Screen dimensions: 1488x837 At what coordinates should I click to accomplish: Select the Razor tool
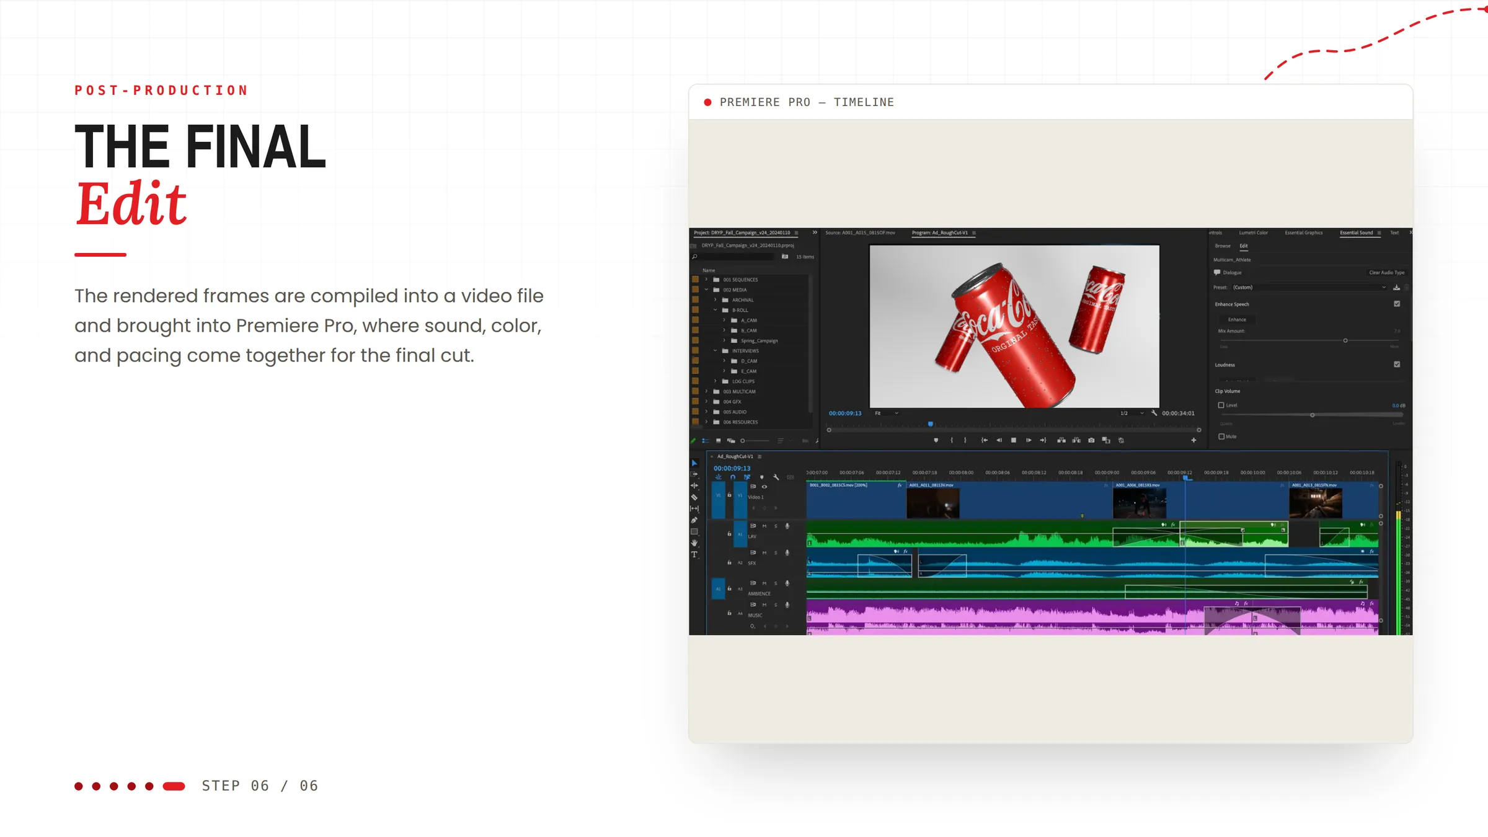click(x=694, y=497)
